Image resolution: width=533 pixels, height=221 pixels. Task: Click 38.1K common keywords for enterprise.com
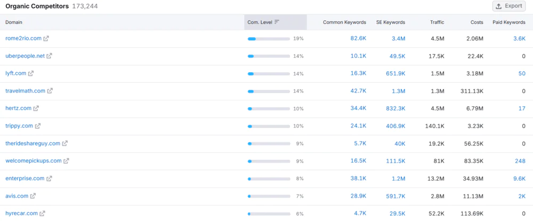(x=359, y=178)
